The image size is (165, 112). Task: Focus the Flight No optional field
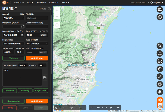click(37, 18)
